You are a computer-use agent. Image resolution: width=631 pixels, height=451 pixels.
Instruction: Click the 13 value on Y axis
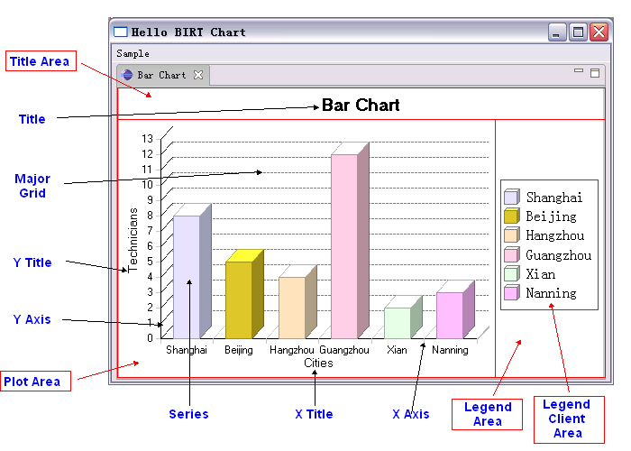pyautogui.click(x=147, y=139)
